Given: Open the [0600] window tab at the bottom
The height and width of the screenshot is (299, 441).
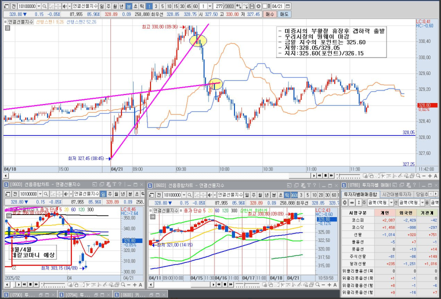Looking at the screenshot, I should (140, 295).
